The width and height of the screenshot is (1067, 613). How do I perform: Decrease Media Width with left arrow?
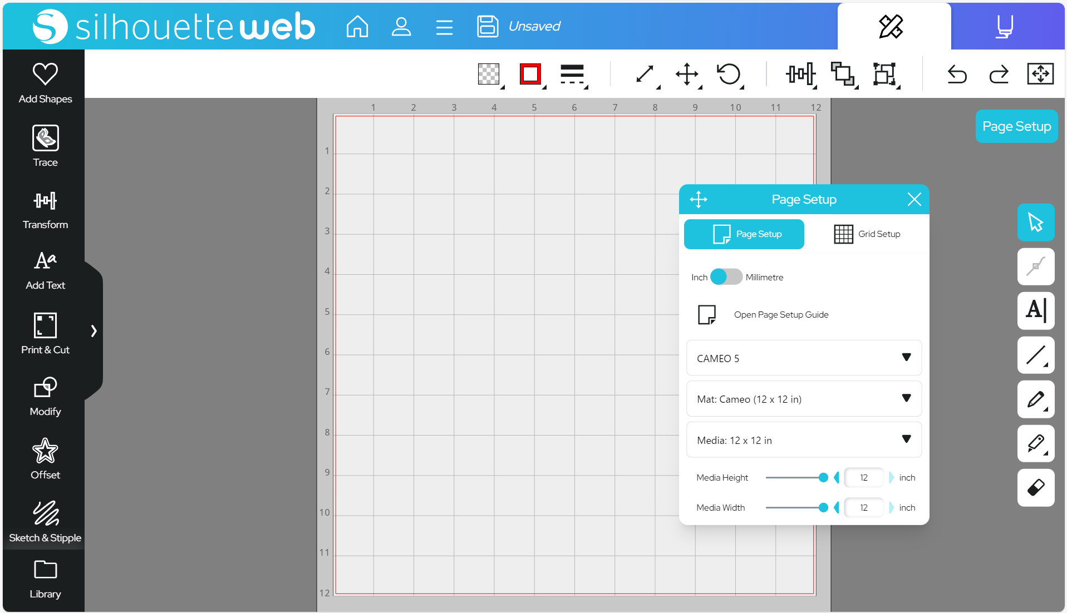(x=836, y=507)
